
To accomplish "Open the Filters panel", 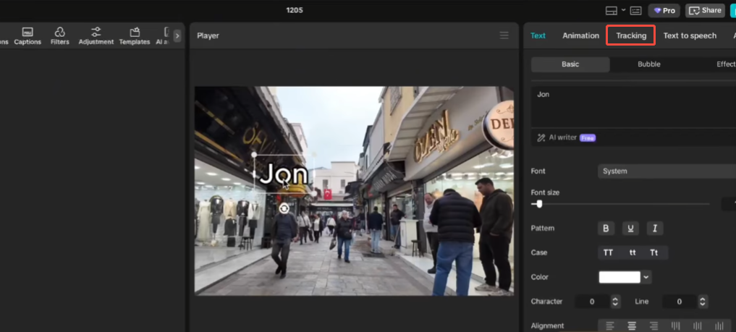I will [x=59, y=36].
